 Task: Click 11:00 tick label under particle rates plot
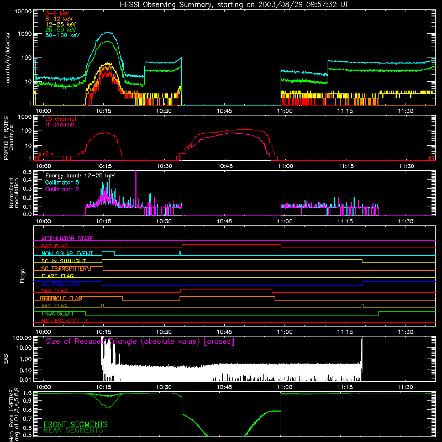tap(285, 166)
